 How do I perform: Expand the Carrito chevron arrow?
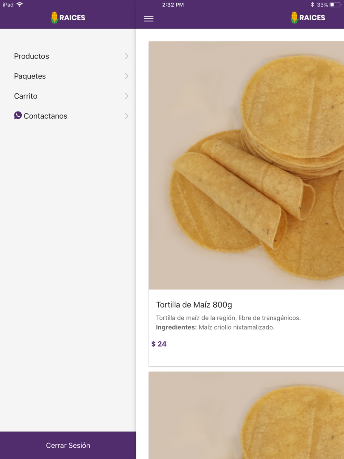click(x=127, y=96)
